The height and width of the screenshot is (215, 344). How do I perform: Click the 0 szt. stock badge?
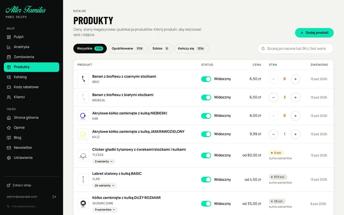point(276,153)
